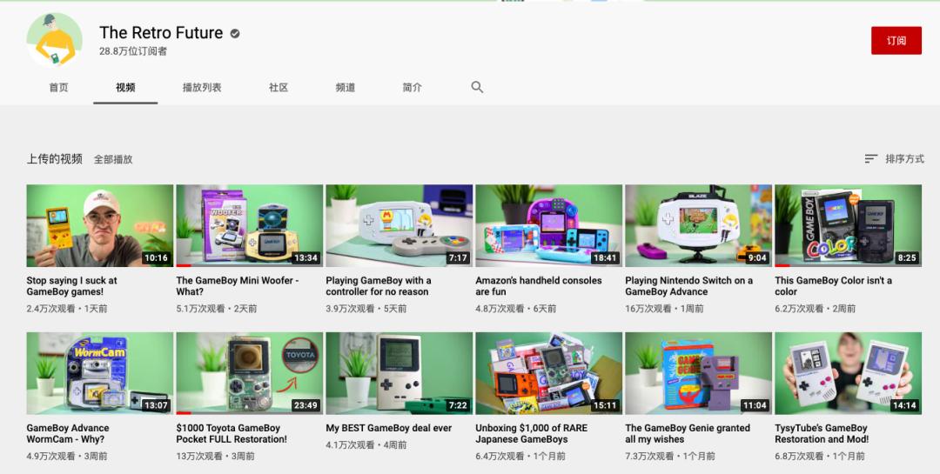This screenshot has height=474, width=940.
Task: Click title 'The GameBoy Genie granted all my wishes'
Action: [x=688, y=434]
